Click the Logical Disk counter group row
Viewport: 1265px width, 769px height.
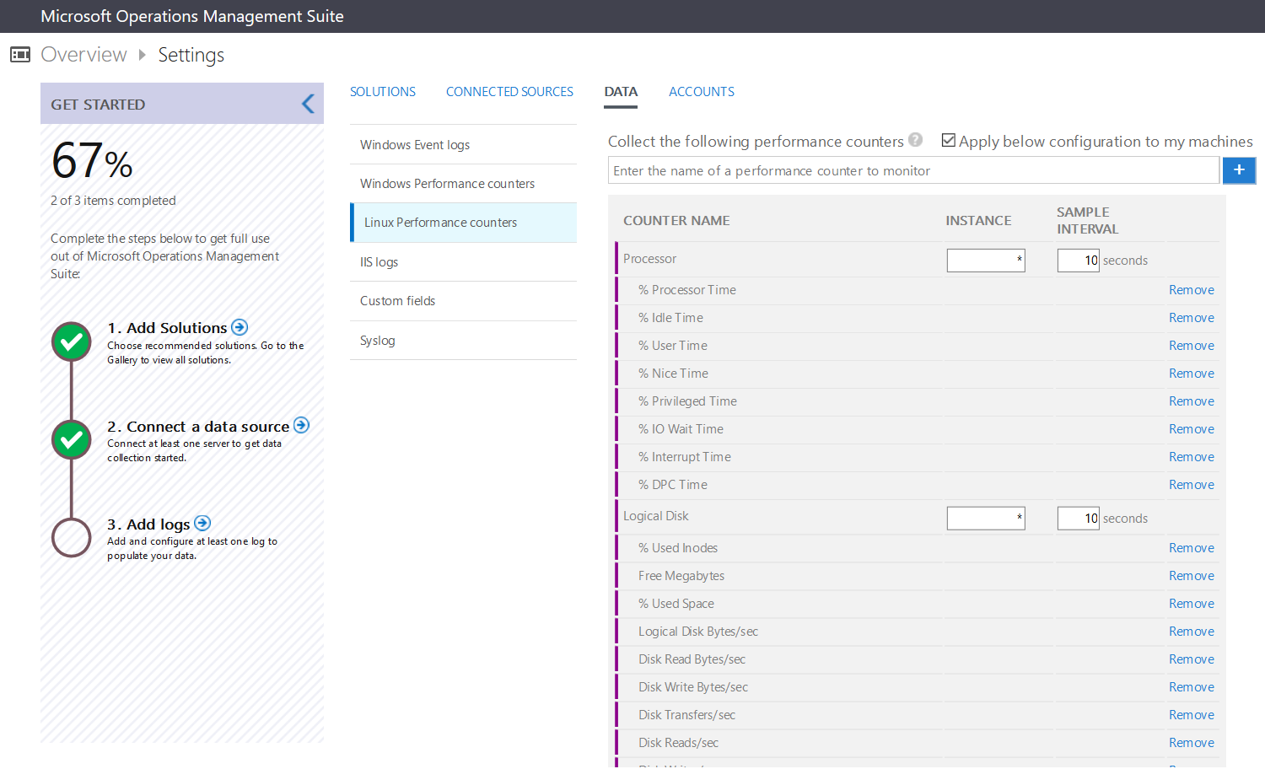918,517
